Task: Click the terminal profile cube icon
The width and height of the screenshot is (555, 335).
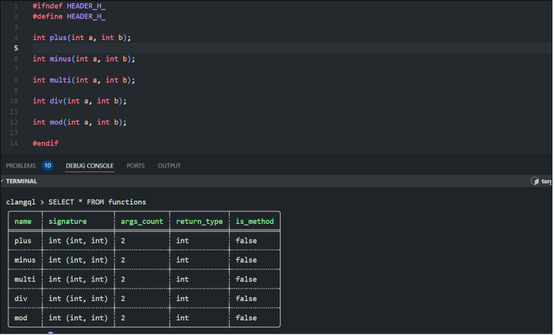Action: coord(535,181)
